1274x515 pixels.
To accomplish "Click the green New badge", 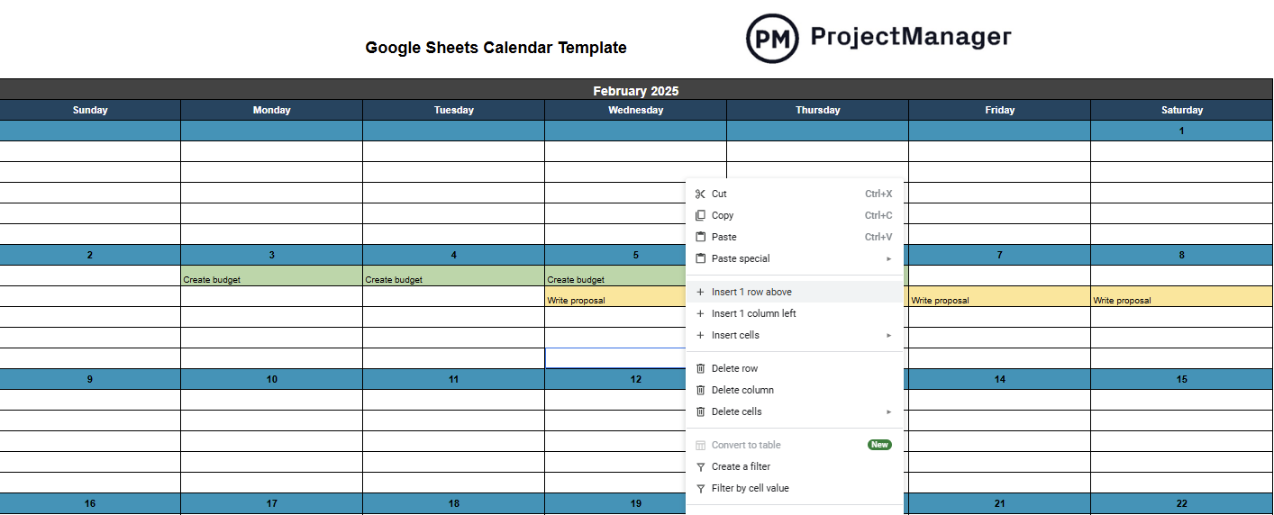I will [x=879, y=445].
